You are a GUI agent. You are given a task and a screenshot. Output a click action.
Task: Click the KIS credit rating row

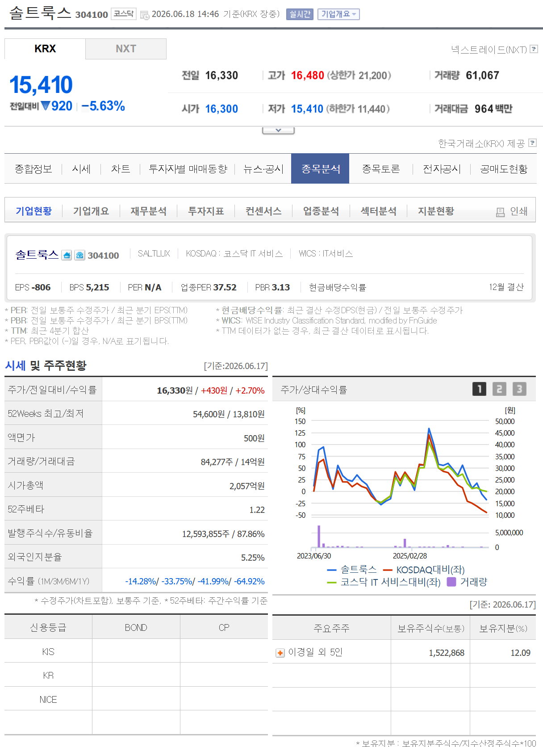click(136, 651)
